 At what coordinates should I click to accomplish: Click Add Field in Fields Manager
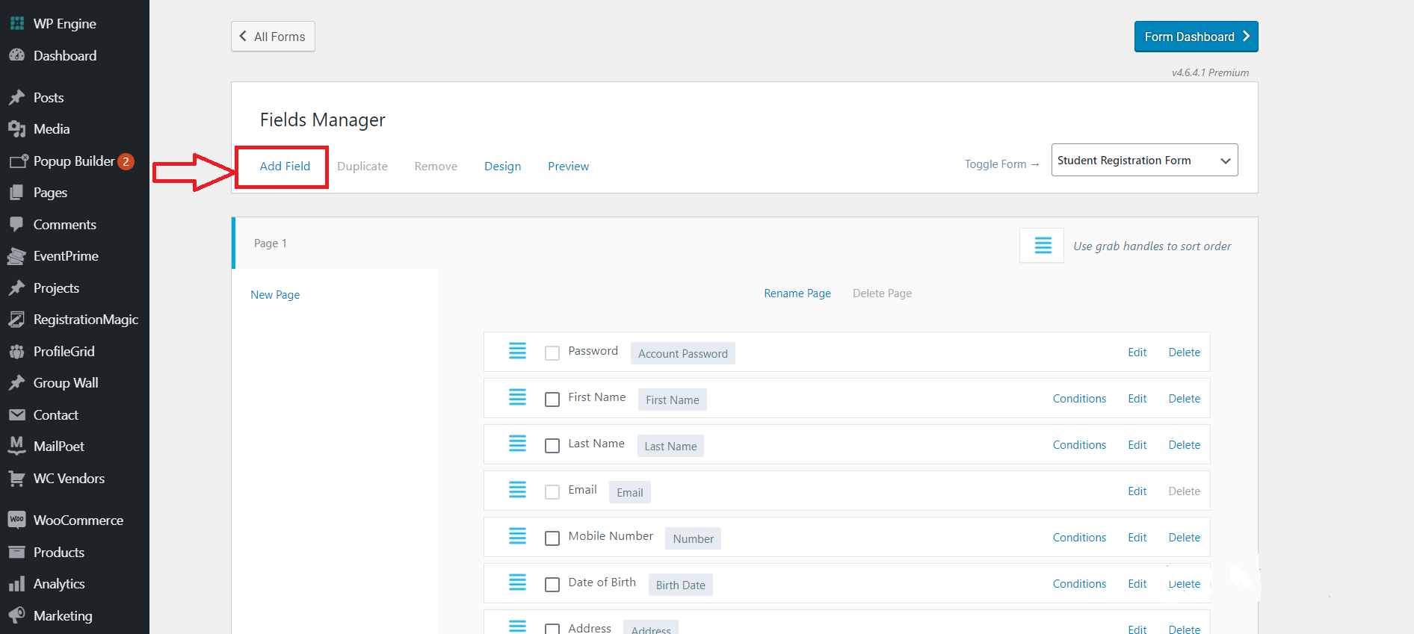[285, 167]
